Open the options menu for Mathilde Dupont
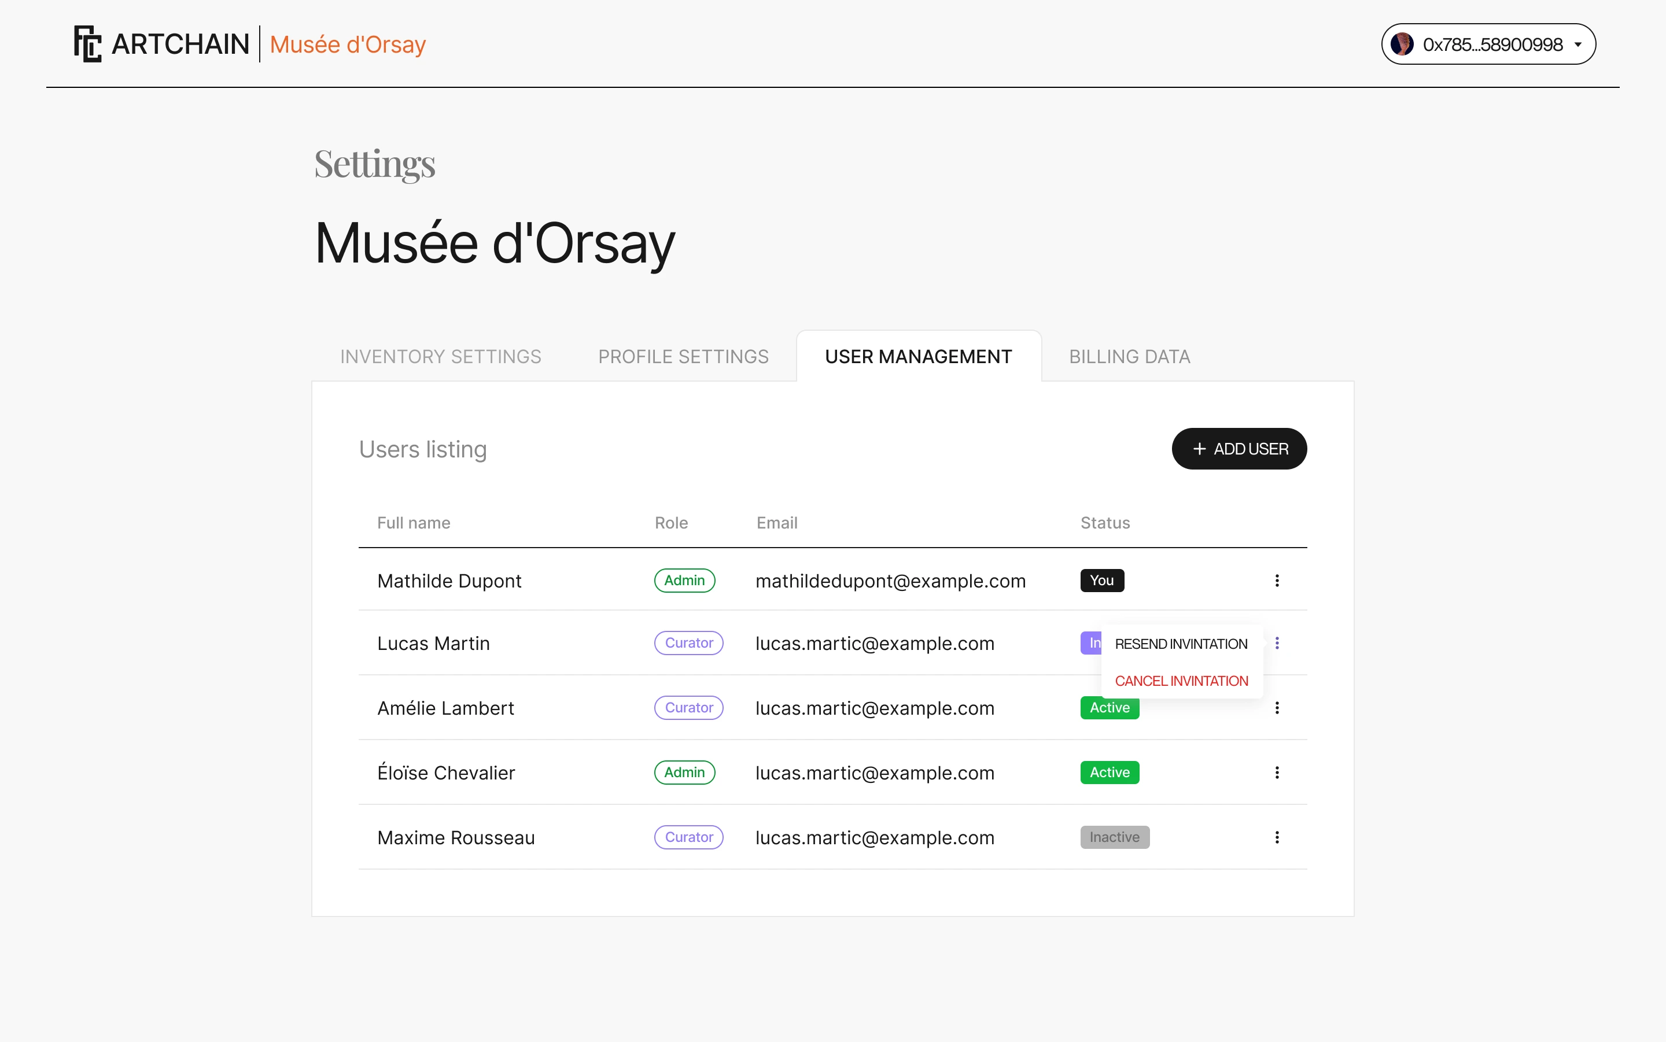 (1277, 580)
